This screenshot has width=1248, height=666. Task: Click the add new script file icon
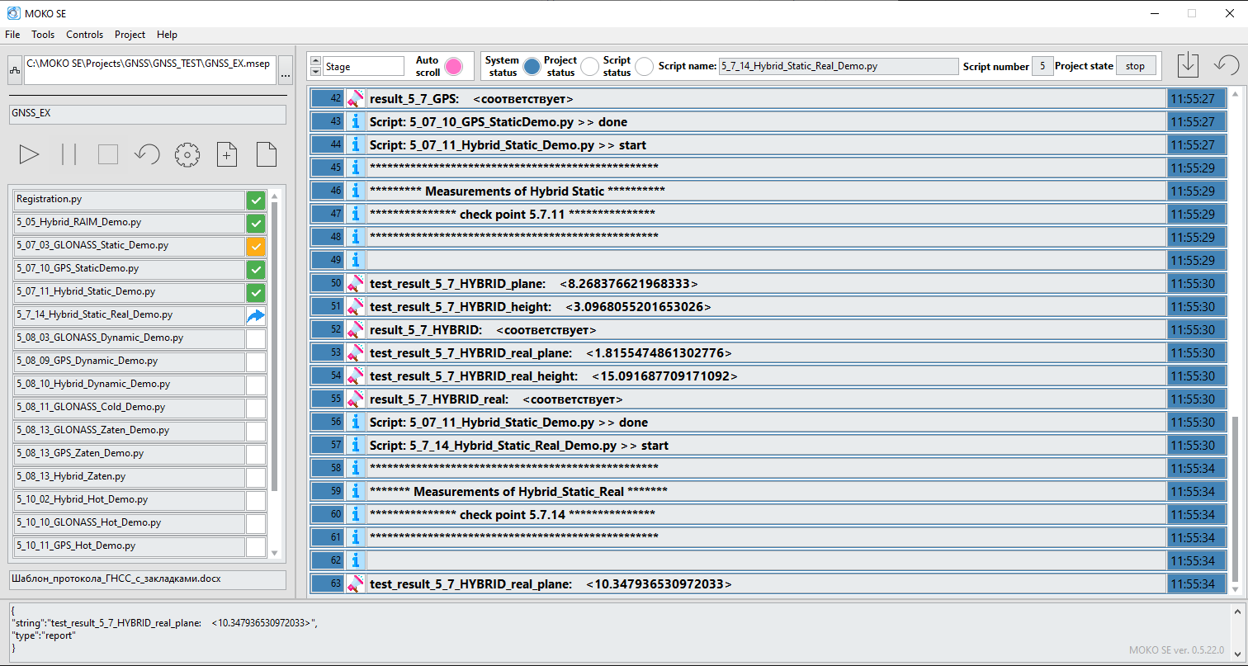[227, 154]
